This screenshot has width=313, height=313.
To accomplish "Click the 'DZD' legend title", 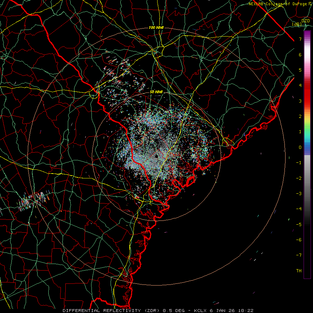I will point(305,21).
